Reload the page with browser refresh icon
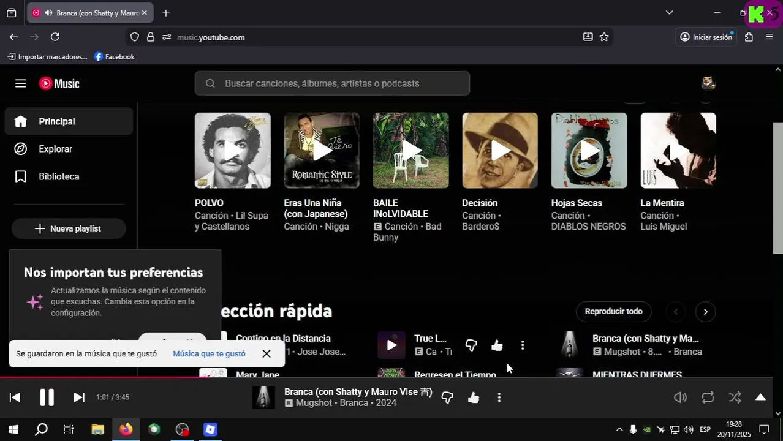 55,37
